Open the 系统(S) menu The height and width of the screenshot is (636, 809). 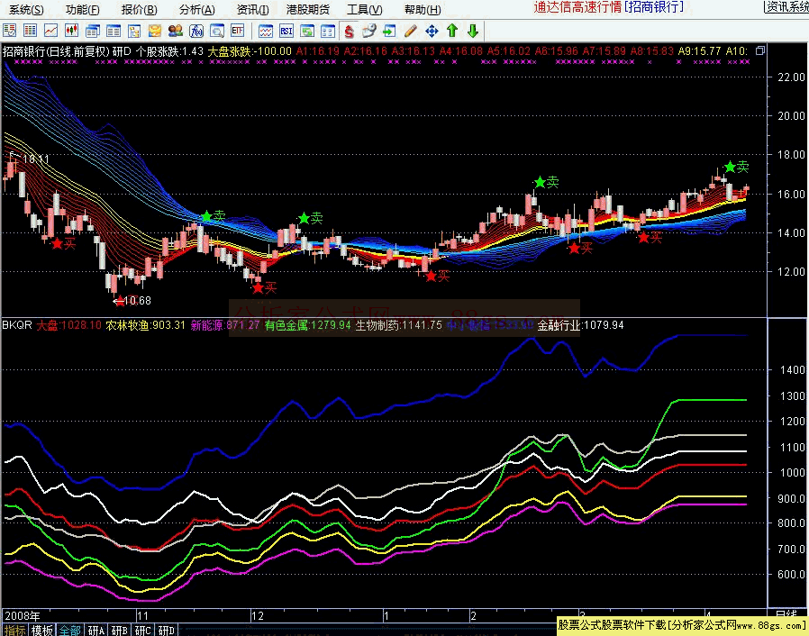[x=26, y=9]
